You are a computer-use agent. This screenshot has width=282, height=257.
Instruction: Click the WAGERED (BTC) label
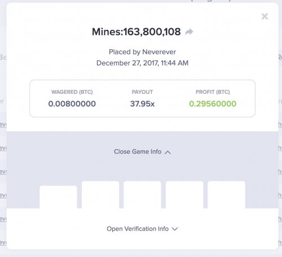(72, 92)
